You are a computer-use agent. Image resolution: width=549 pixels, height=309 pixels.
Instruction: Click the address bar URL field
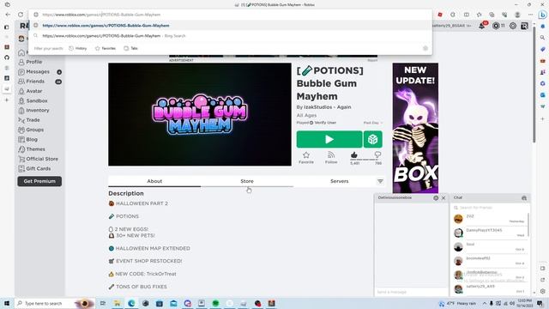pyautogui.click(x=230, y=15)
